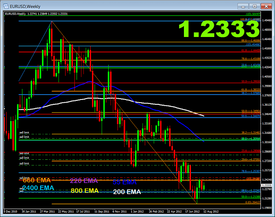Select the 78.6 Fibonacci label at 1.25307
This screenshot has height=217, width=275.
pyautogui.click(x=251, y=171)
